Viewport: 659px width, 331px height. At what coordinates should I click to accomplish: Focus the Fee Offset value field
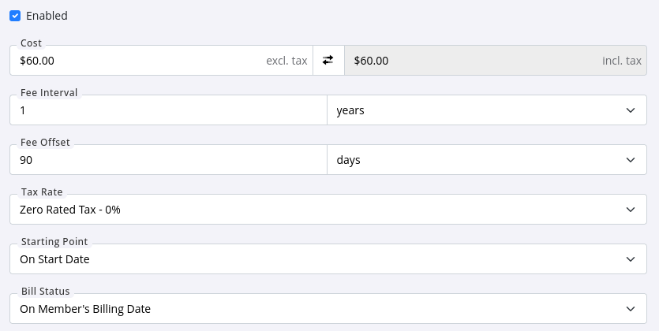coord(167,160)
